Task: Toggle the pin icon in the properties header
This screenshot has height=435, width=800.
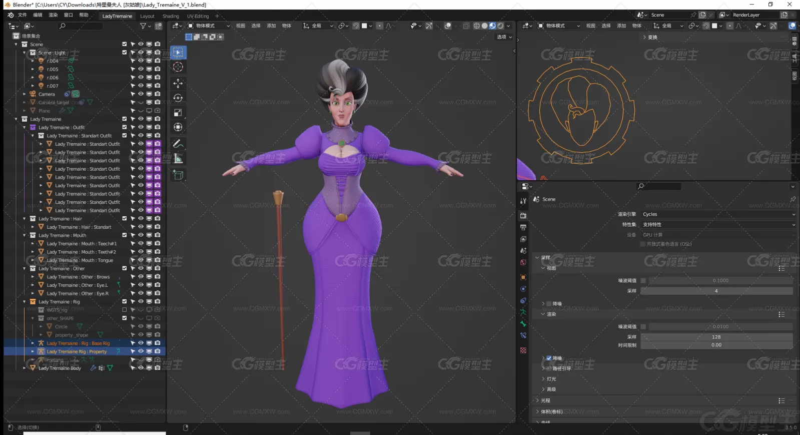Action: pyautogui.click(x=792, y=199)
